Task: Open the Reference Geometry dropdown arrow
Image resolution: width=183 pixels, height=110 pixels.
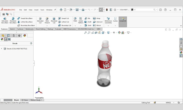Action: point(108,26)
